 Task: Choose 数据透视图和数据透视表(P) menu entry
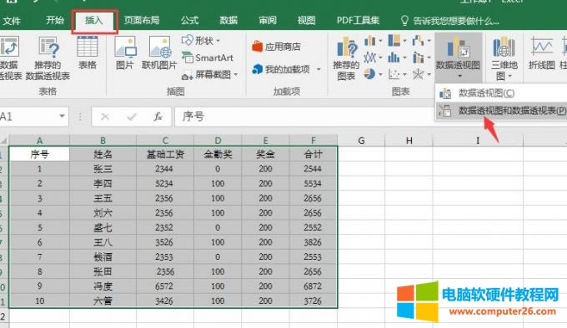pos(502,111)
